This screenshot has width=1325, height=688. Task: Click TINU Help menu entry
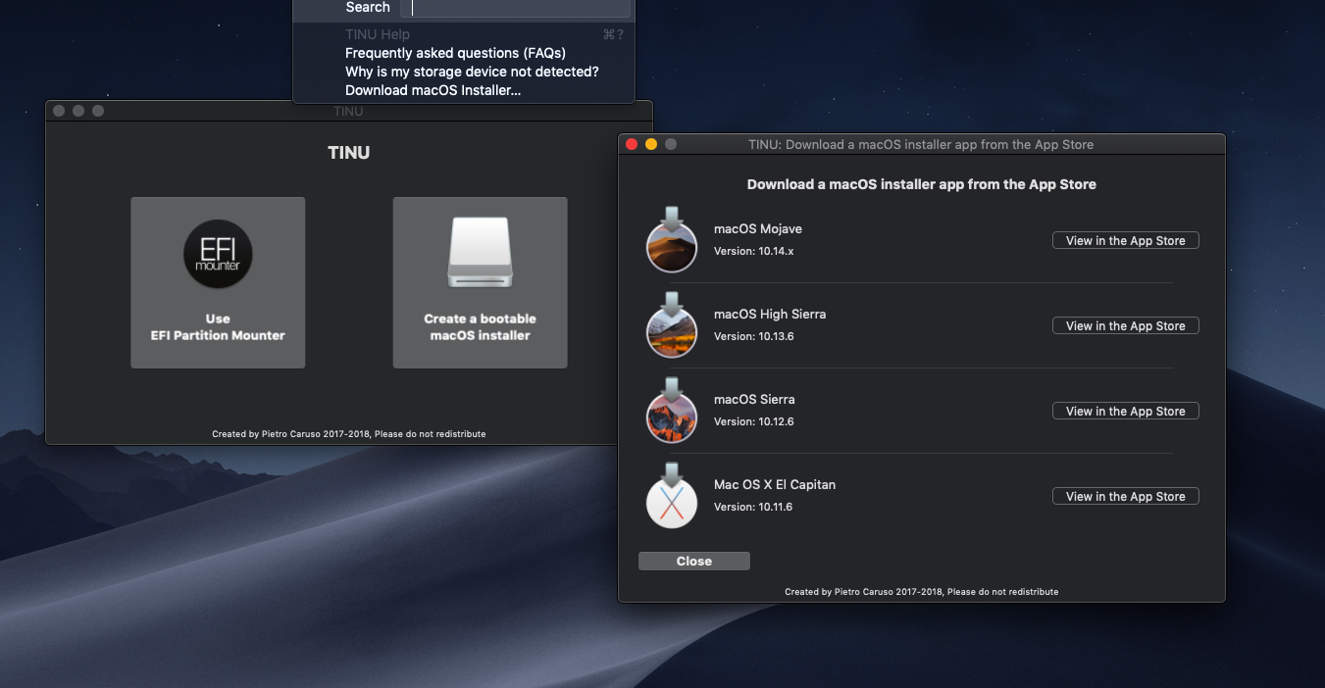coord(464,34)
